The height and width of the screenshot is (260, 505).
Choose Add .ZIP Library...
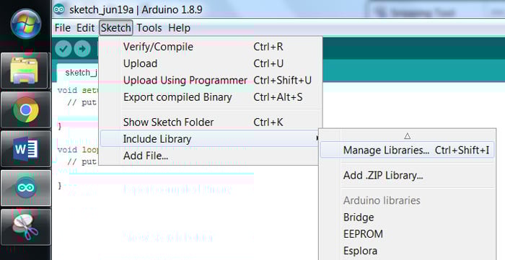click(x=407, y=176)
